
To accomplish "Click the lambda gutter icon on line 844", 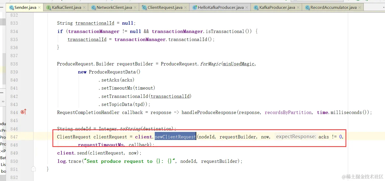I will (23, 112).
